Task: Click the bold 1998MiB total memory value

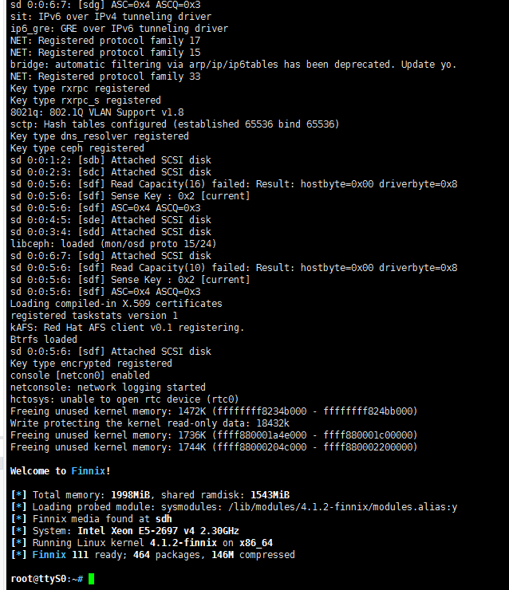Action: [x=130, y=495]
